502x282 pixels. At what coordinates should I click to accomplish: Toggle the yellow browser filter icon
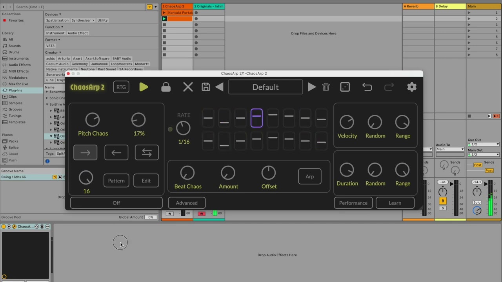149,7
